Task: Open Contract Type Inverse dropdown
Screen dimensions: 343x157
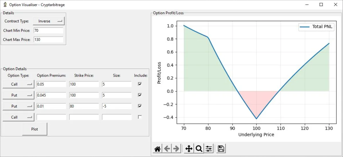Action: point(49,21)
